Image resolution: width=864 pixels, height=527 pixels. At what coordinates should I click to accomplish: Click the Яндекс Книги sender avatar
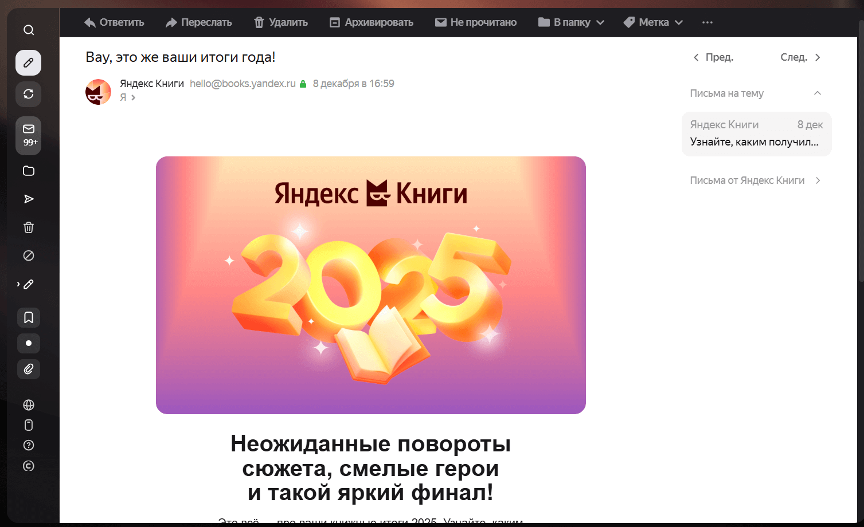(98, 92)
